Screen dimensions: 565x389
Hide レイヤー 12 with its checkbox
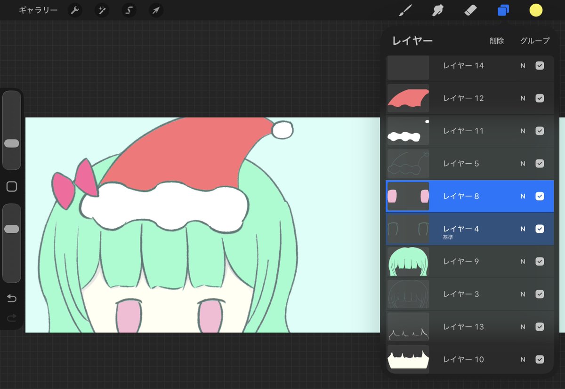tap(540, 98)
